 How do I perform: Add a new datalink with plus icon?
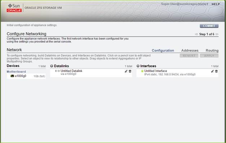(x=52, y=66)
